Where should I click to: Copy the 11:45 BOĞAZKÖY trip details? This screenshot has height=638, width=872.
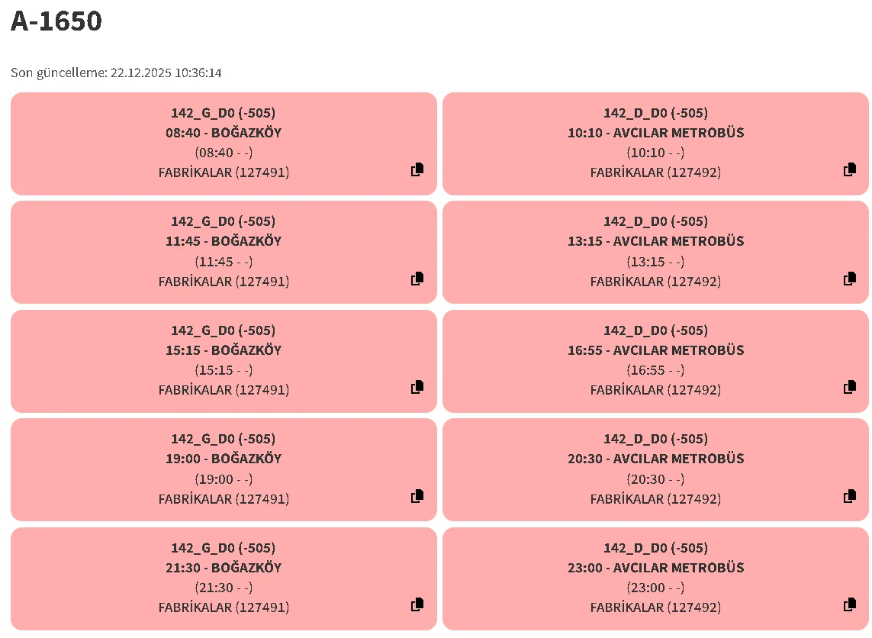pyautogui.click(x=417, y=279)
